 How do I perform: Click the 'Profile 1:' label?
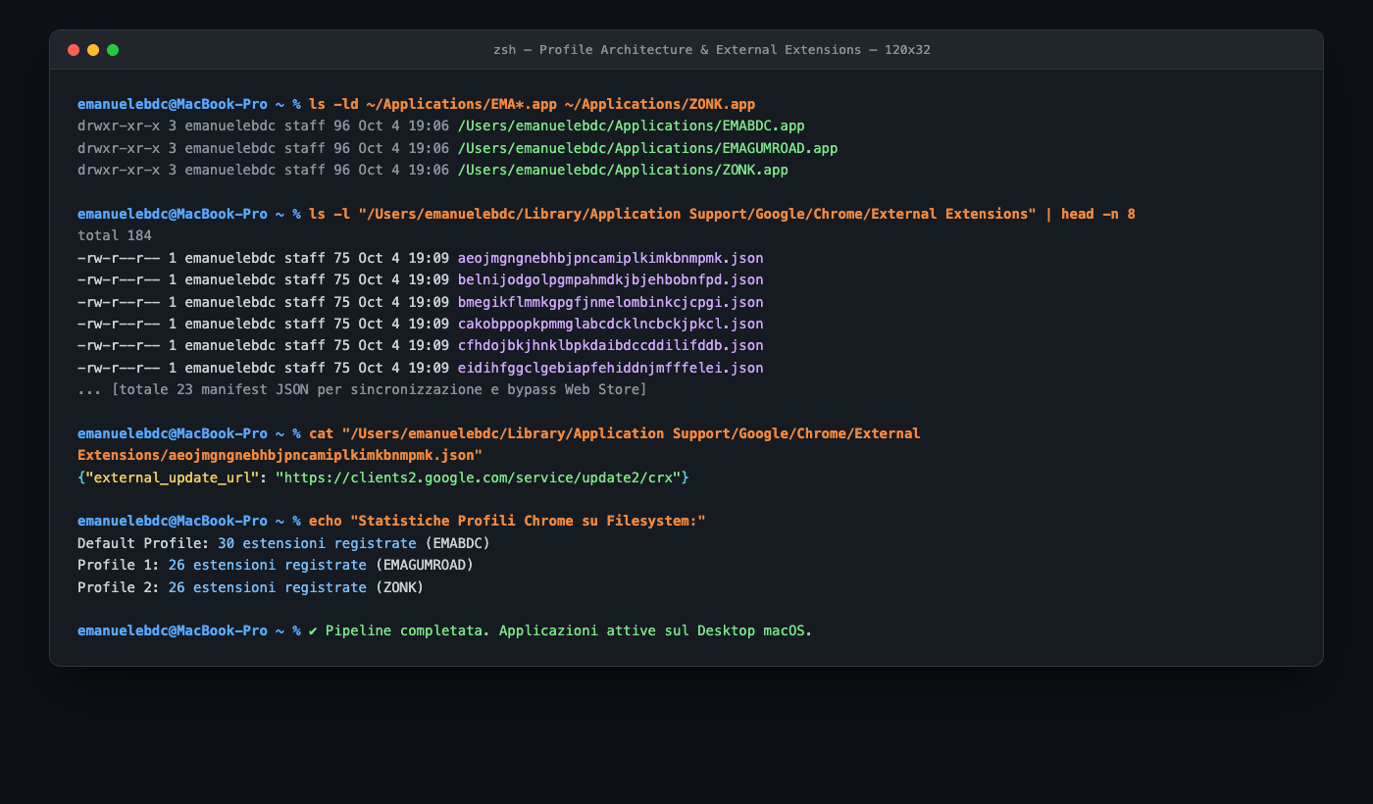coord(119,565)
